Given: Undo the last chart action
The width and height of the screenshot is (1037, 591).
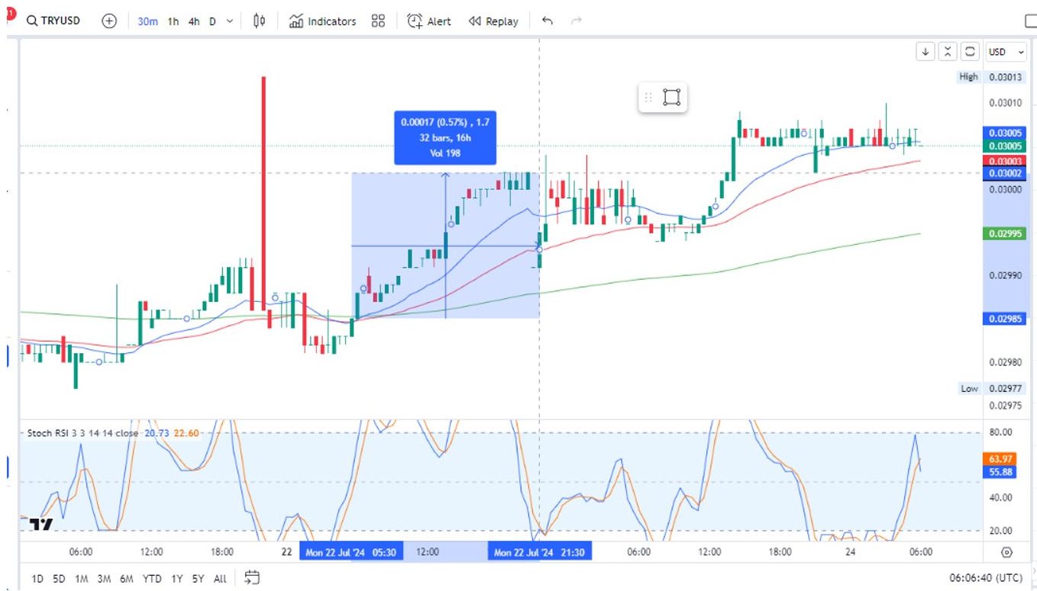Looking at the screenshot, I should 547,21.
